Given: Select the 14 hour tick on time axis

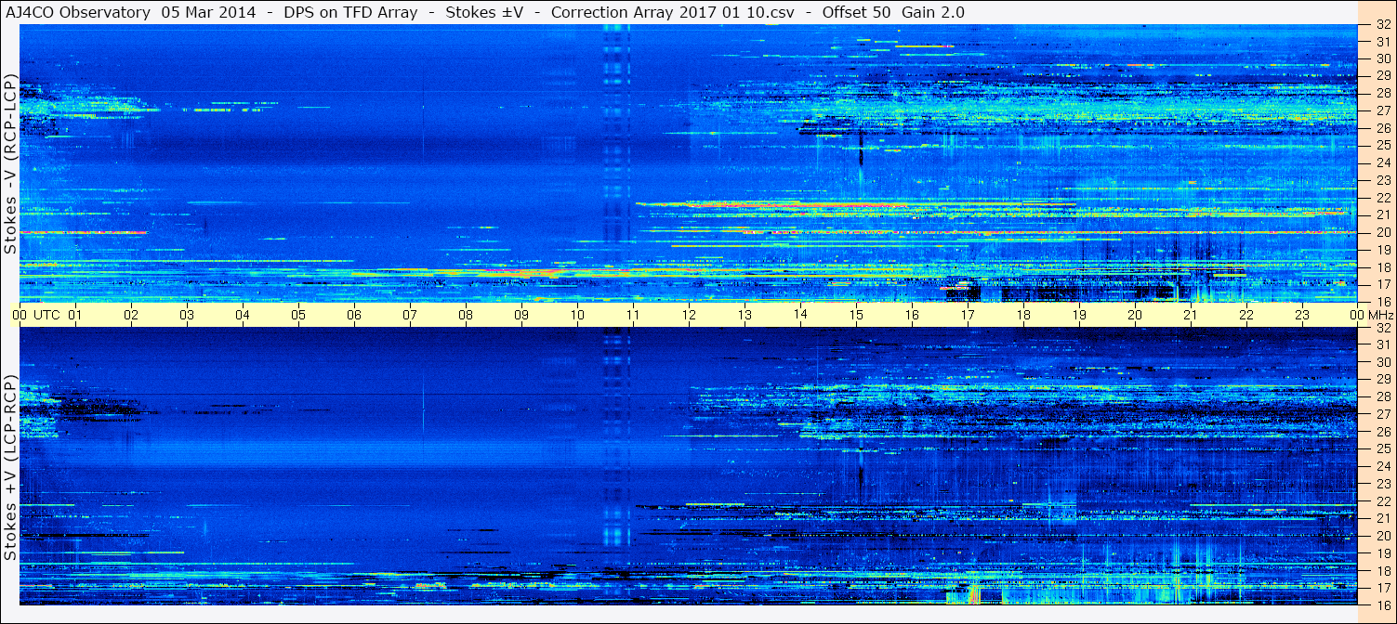Looking at the screenshot, I should tap(800, 315).
